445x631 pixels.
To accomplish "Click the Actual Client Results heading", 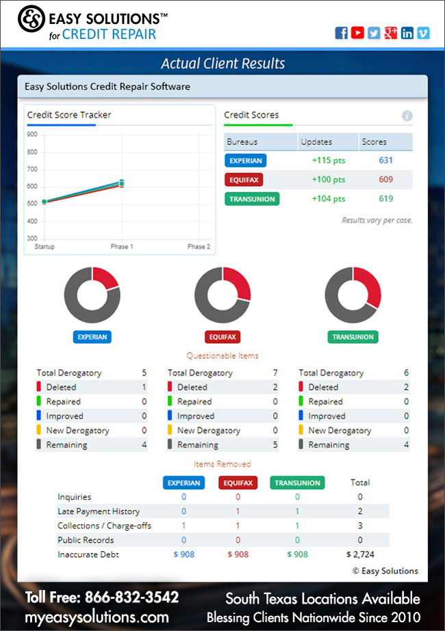I will (x=223, y=63).
